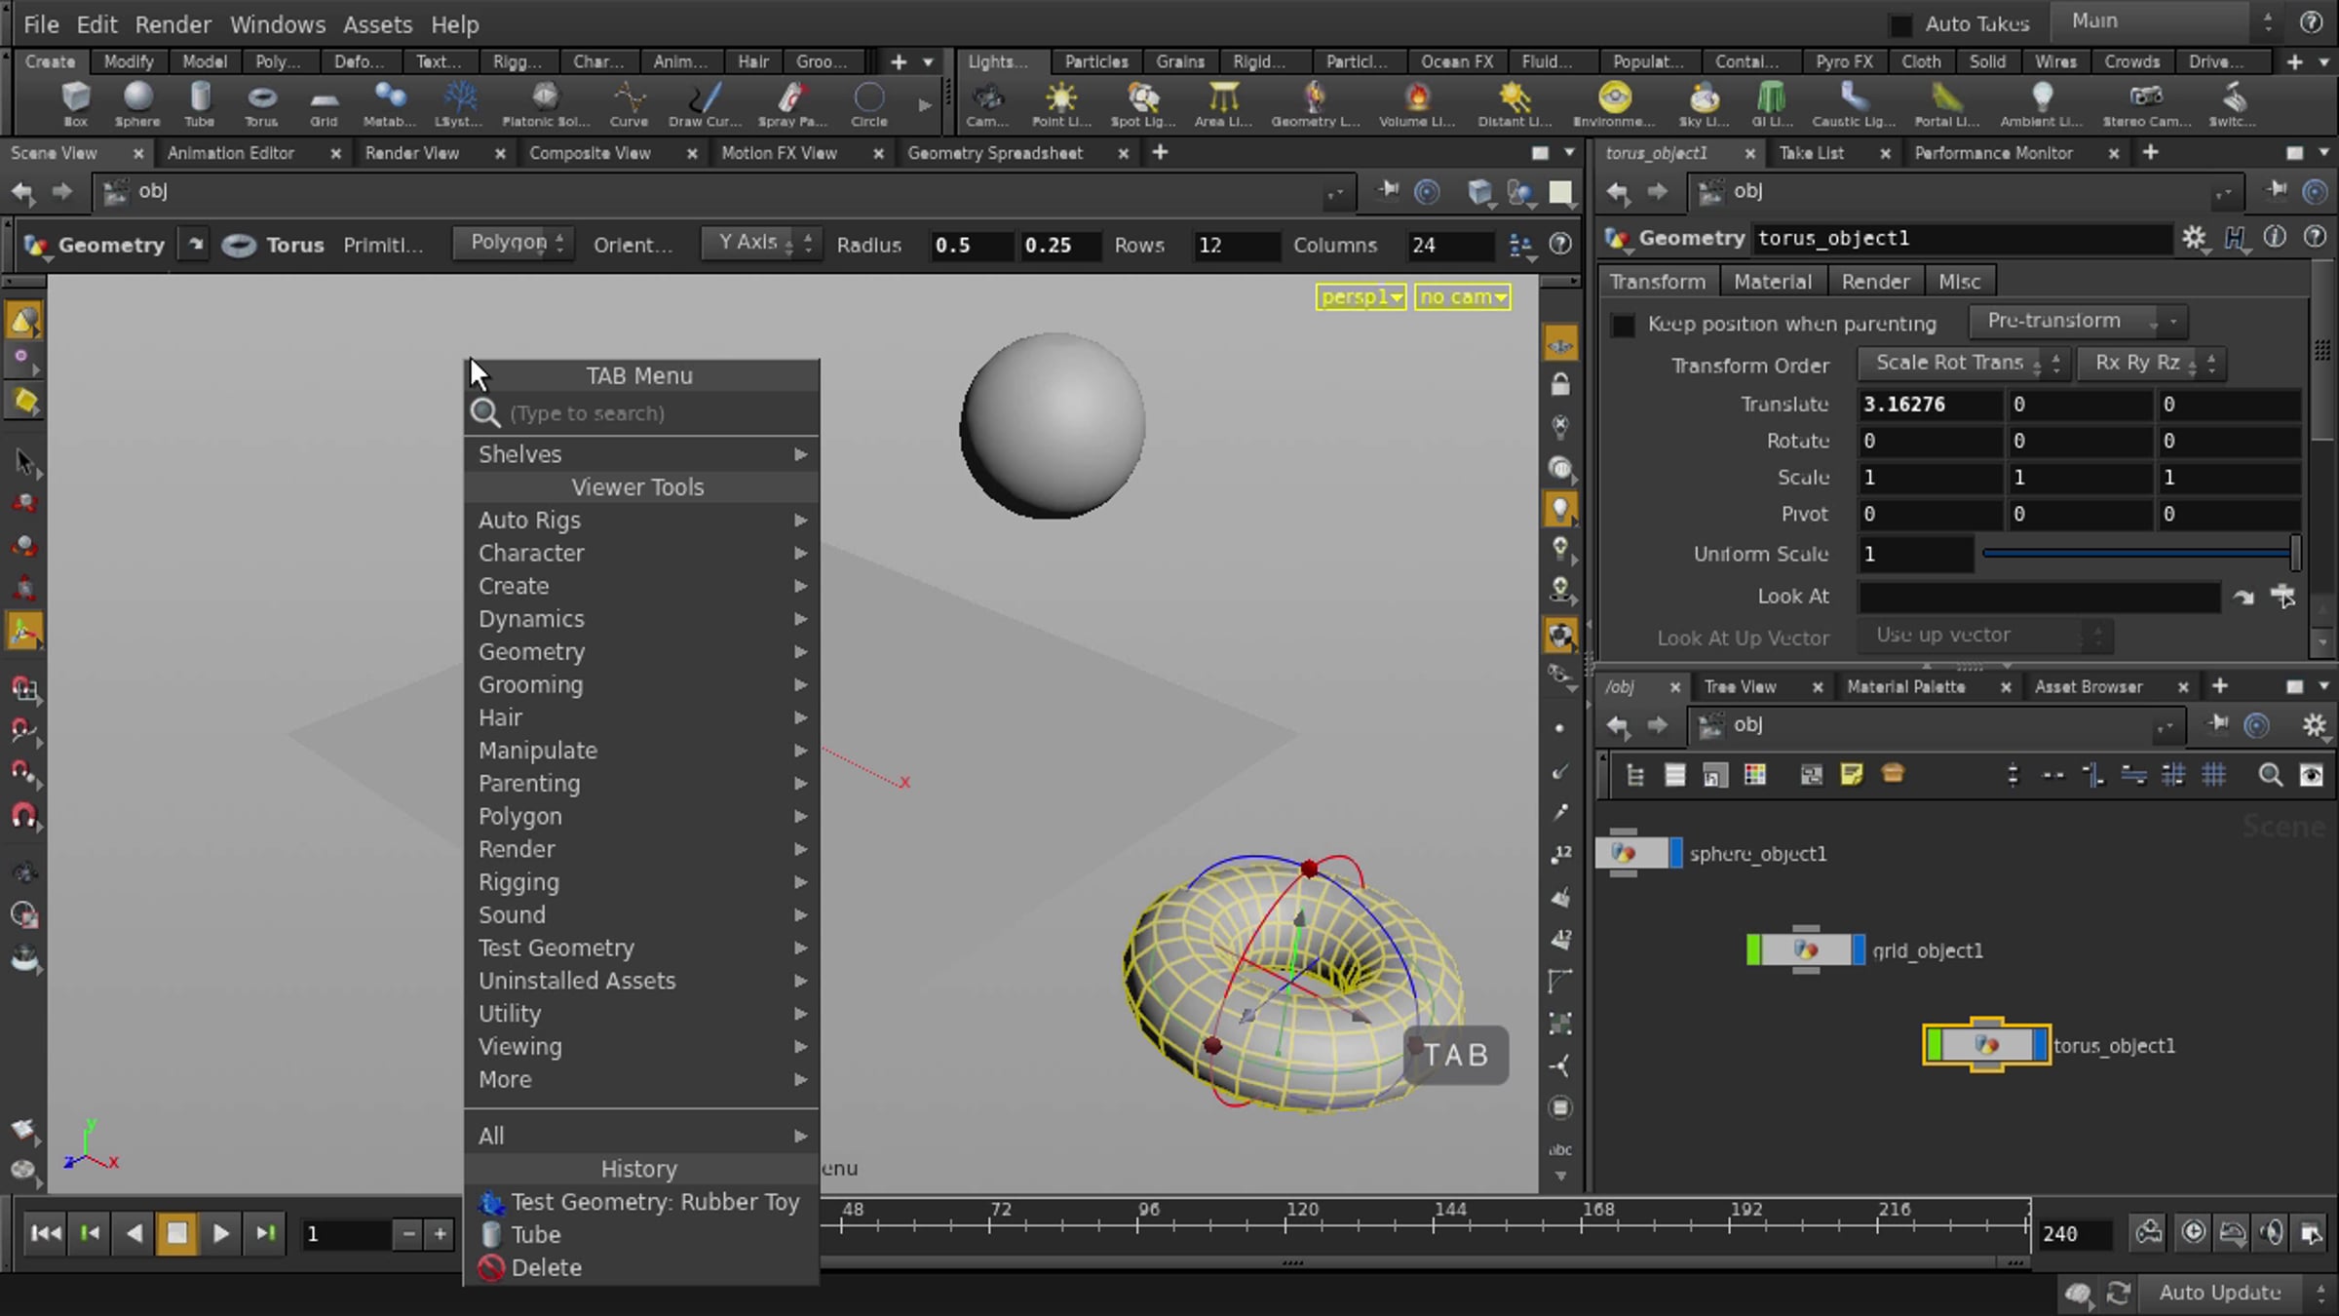The width and height of the screenshot is (2339, 1316).
Task: Step back one frame
Action: (90, 1233)
